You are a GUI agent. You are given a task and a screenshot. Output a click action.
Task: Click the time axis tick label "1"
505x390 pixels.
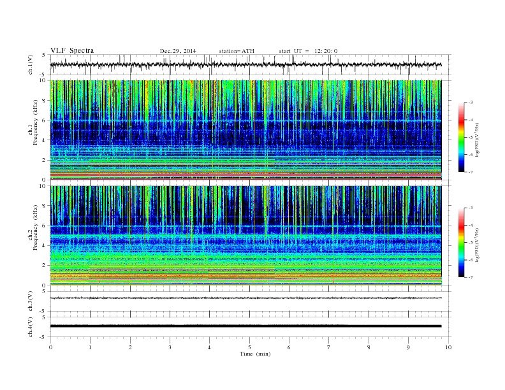90,347
